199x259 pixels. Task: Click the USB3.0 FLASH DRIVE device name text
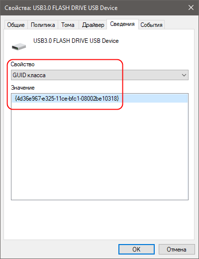(x=76, y=41)
